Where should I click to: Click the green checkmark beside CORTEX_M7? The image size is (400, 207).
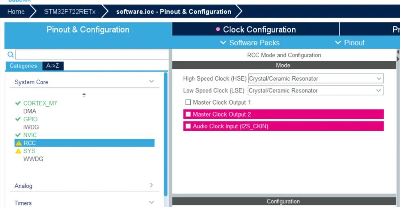pyautogui.click(x=18, y=103)
